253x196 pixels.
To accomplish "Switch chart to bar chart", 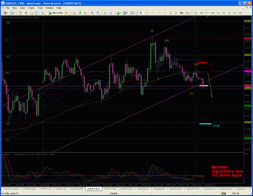I will point(74,13).
